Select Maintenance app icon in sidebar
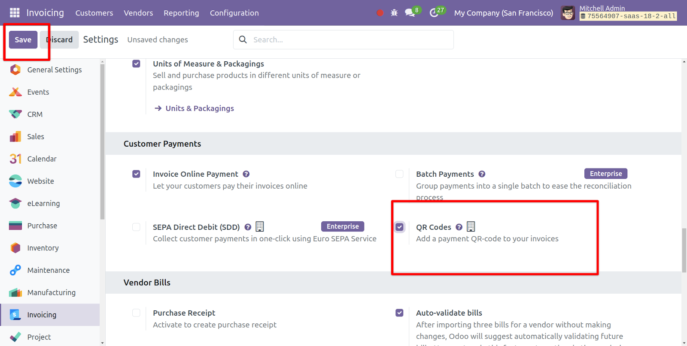 tap(15, 270)
